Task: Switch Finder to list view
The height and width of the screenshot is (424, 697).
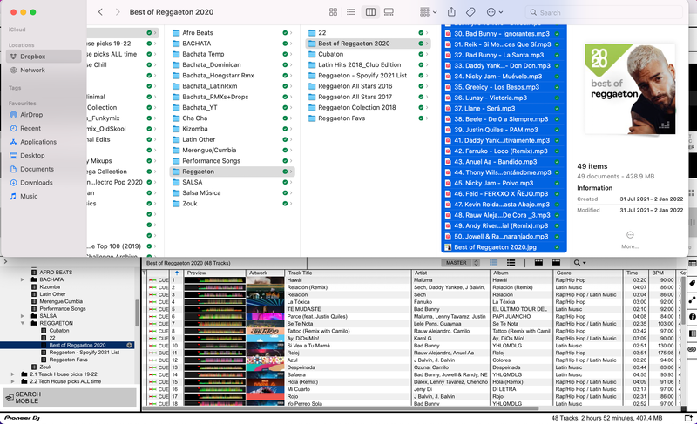Action: (351, 12)
